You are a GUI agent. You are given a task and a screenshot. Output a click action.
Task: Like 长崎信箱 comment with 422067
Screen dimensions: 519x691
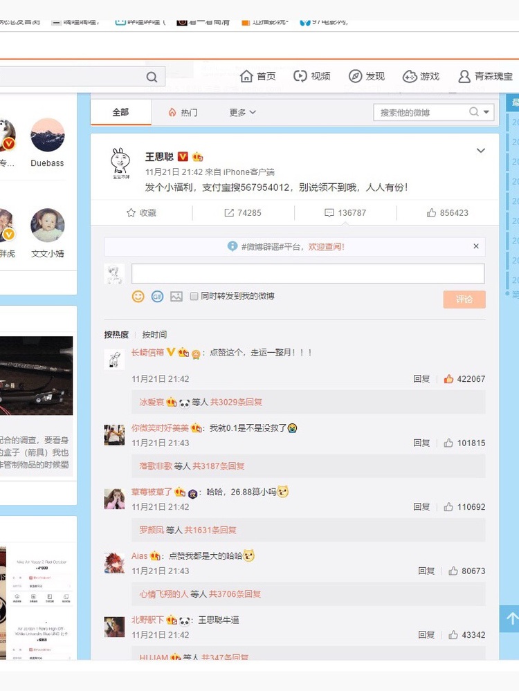[x=448, y=379]
